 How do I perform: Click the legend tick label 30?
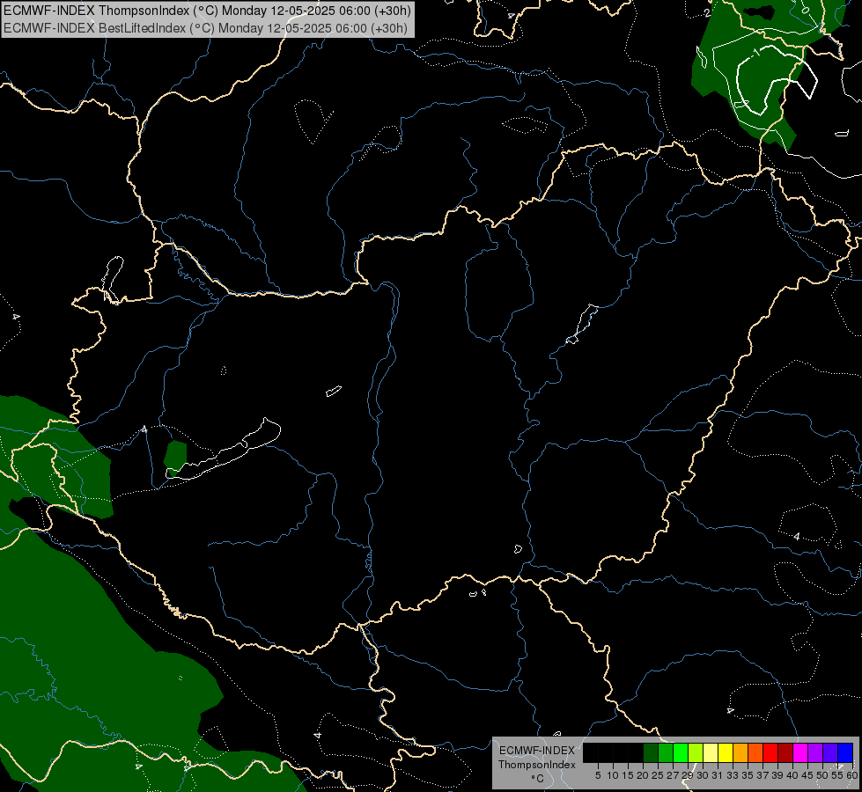click(703, 775)
